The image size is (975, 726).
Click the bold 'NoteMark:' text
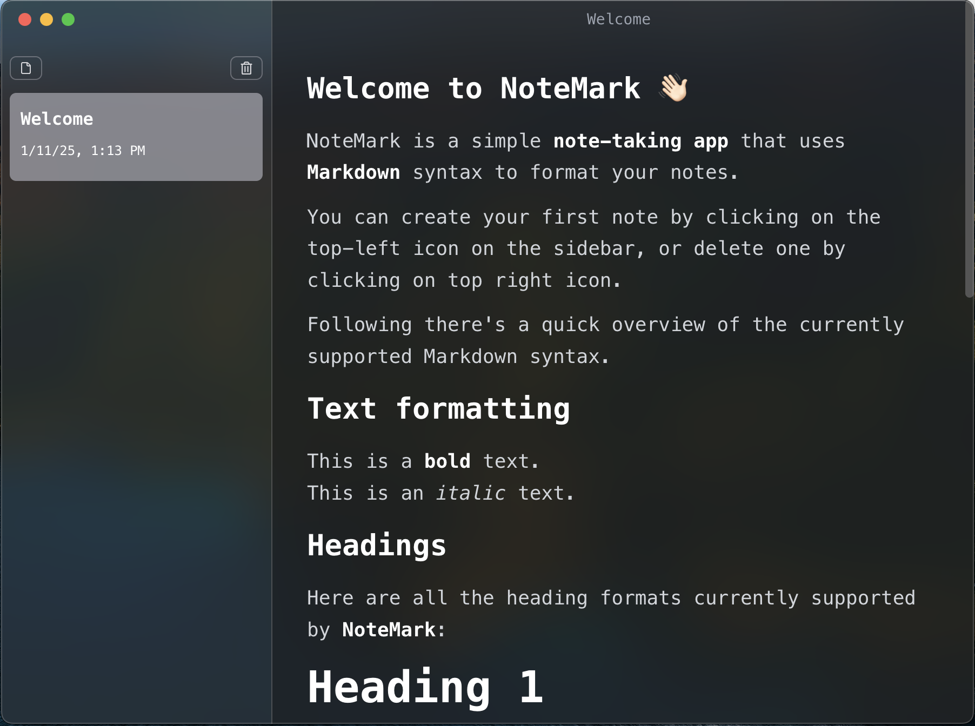point(394,630)
